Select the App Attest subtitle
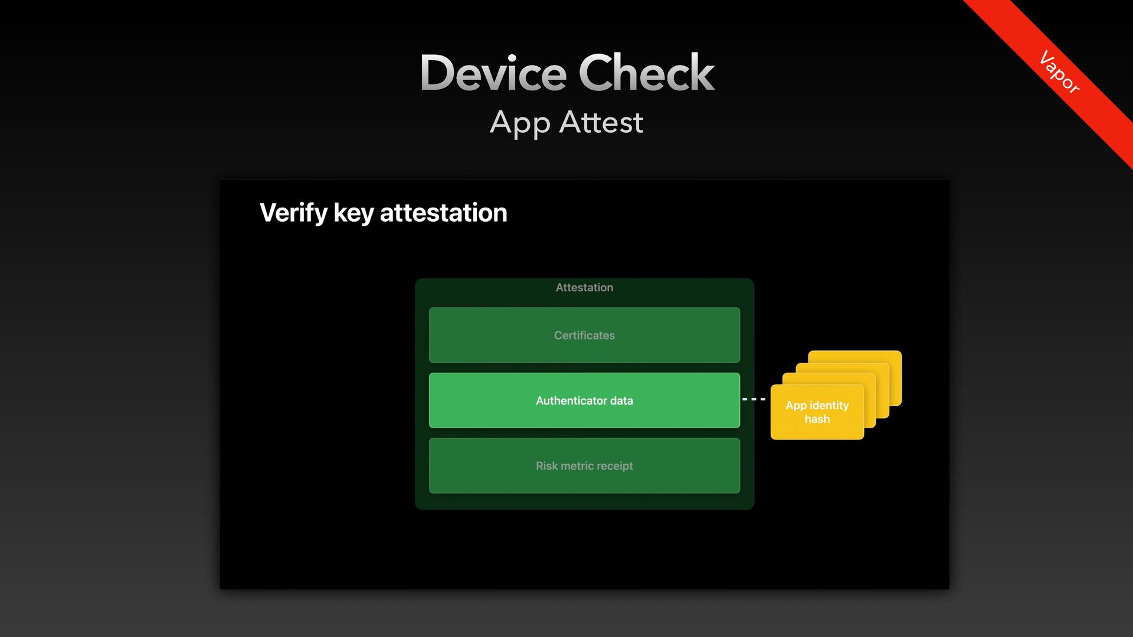 pyautogui.click(x=566, y=123)
